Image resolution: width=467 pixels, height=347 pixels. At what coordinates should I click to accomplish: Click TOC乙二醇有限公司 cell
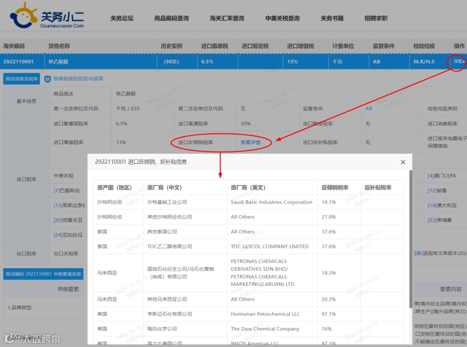click(170, 246)
